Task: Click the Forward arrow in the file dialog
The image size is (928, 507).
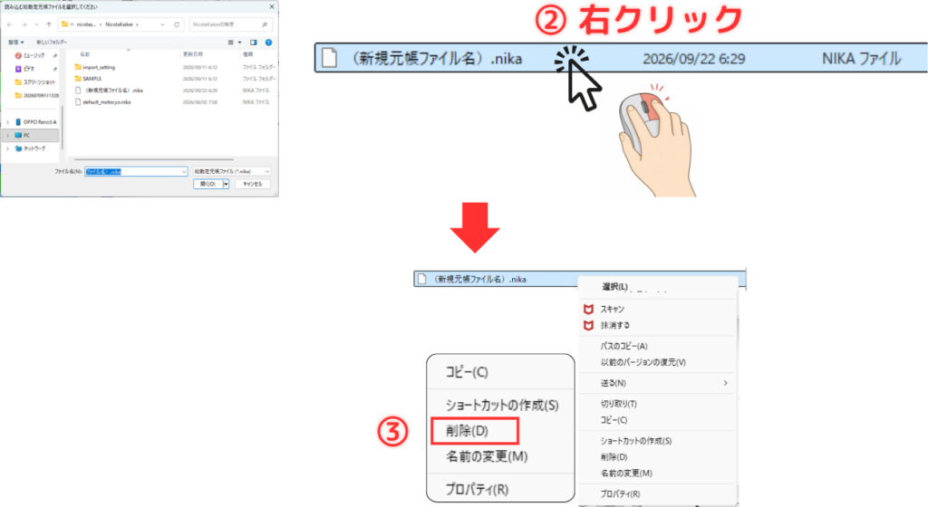Action: pyautogui.click(x=24, y=24)
